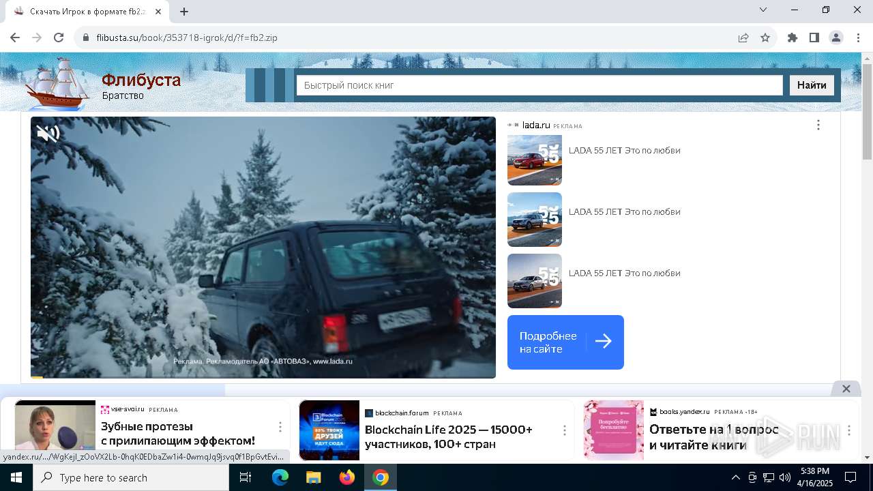Open the third LADA 55 ЛЕТ thumbnail
873x491 pixels.
click(535, 281)
